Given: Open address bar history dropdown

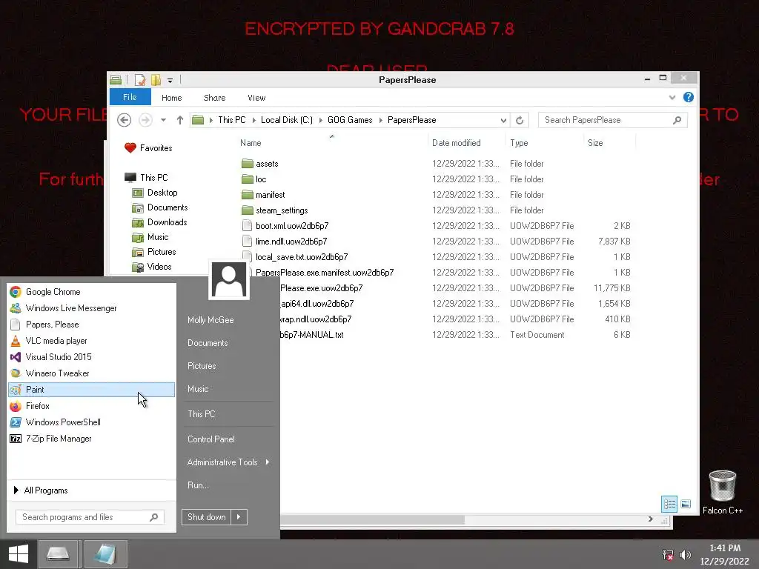Looking at the screenshot, I should tap(503, 120).
